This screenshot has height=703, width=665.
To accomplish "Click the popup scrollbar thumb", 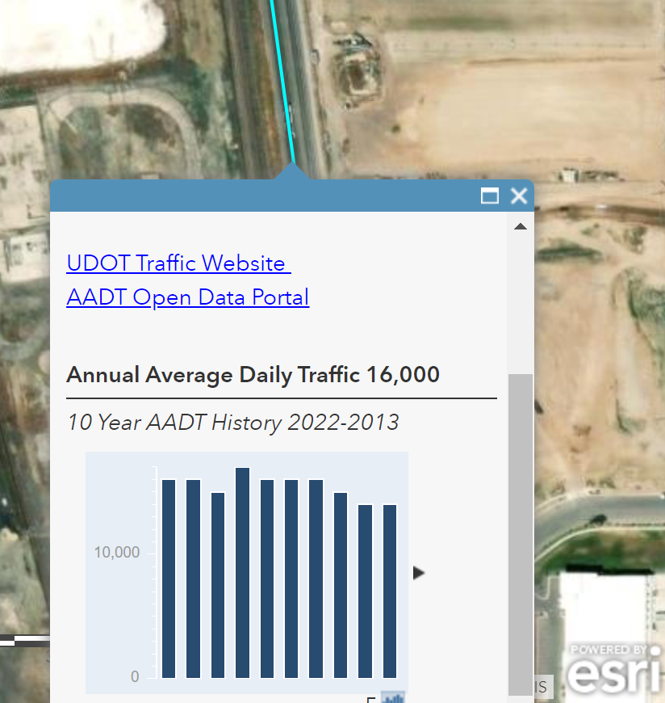I will [x=521, y=533].
